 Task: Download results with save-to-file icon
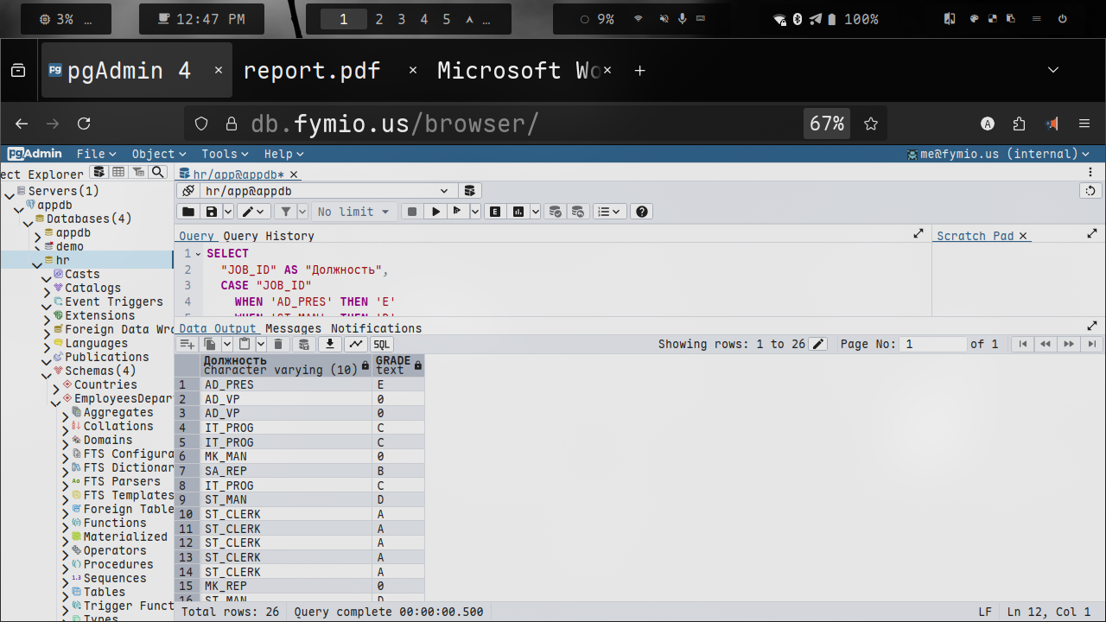pyautogui.click(x=329, y=344)
